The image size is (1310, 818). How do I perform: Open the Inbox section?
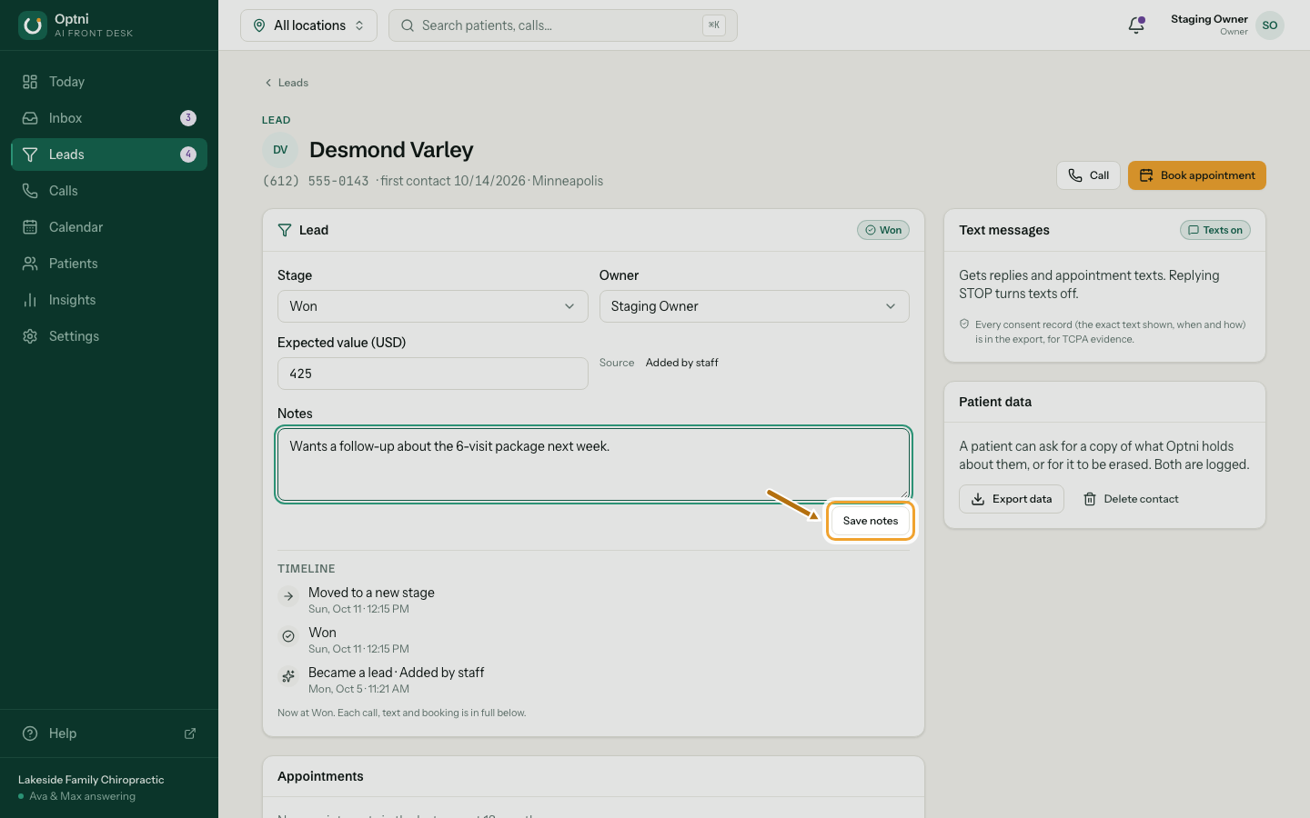click(109, 118)
